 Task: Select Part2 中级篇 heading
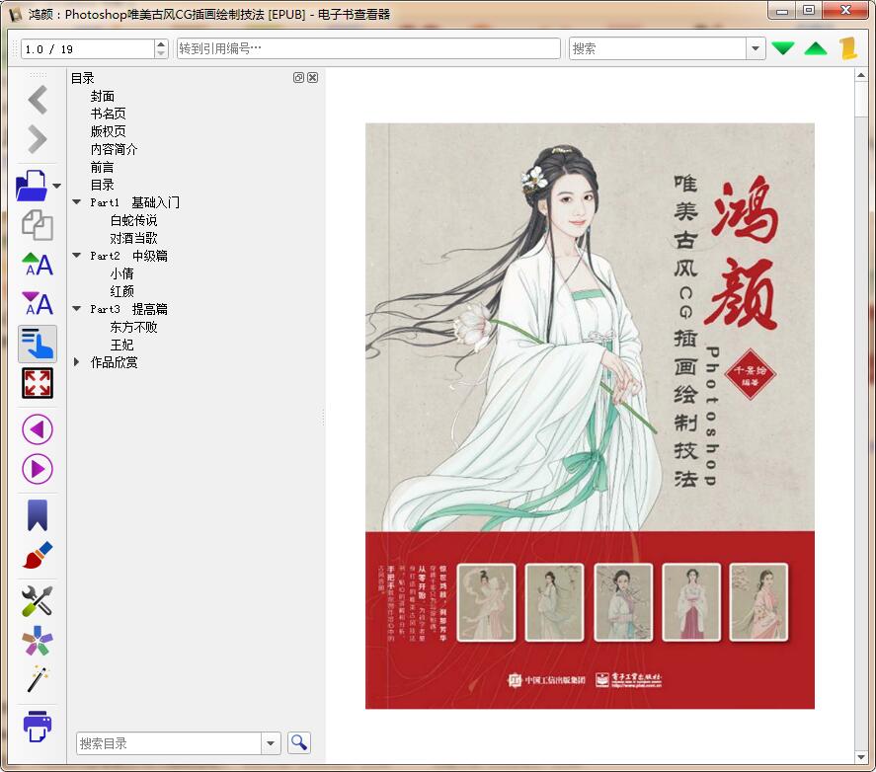click(128, 256)
